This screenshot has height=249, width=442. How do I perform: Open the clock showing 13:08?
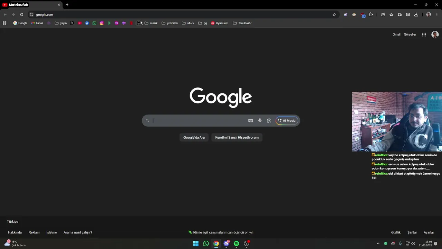425,243
